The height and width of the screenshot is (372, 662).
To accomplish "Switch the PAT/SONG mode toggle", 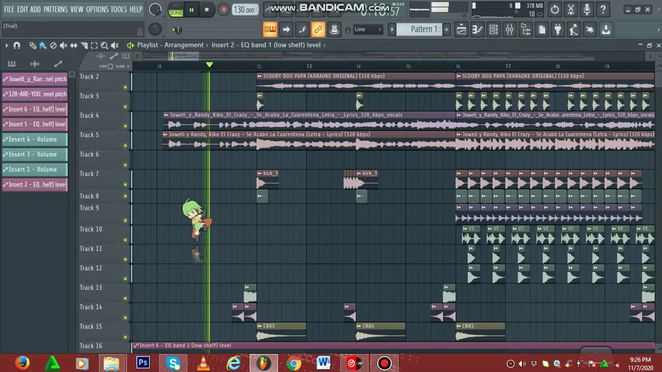I will (x=176, y=10).
